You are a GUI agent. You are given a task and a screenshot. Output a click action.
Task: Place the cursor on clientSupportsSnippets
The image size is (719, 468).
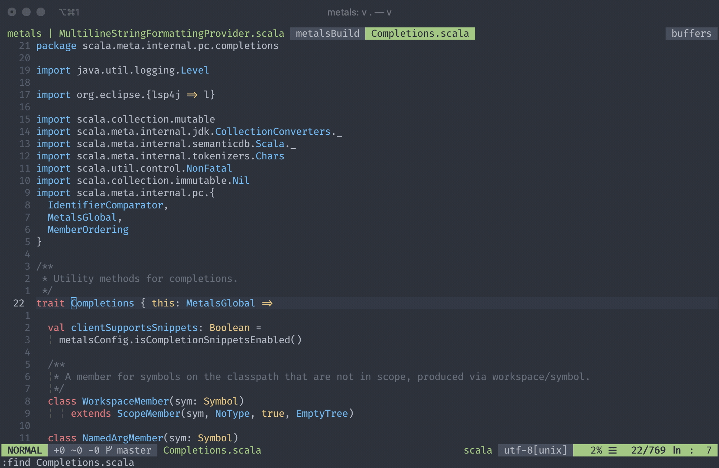[x=134, y=328]
